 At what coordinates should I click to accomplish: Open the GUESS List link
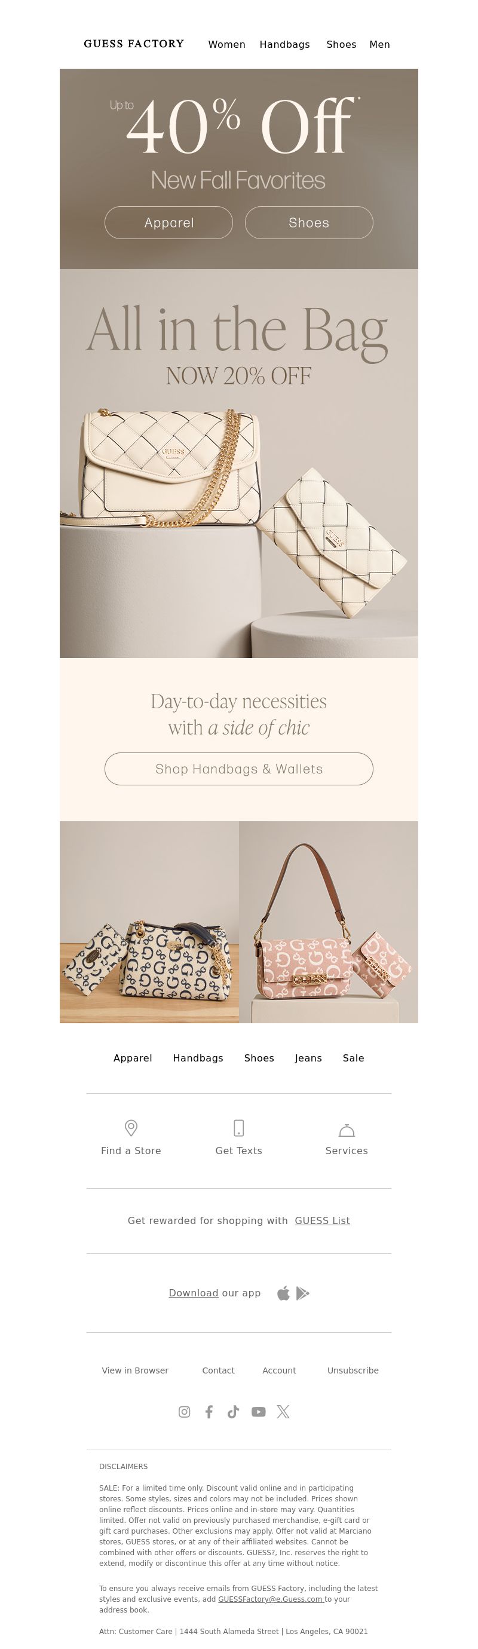pyautogui.click(x=323, y=1220)
